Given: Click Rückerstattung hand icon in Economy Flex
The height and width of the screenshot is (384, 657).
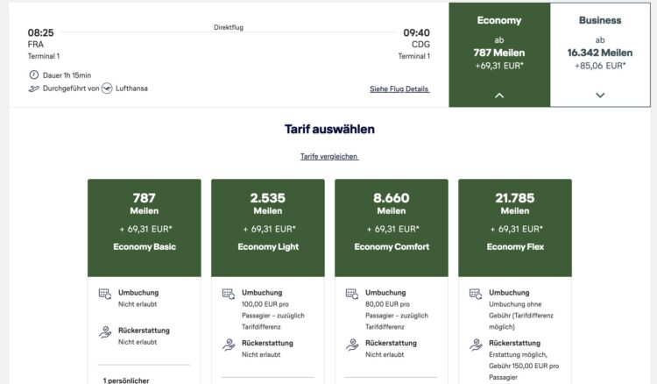Looking at the screenshot, I should click(476, 345).
